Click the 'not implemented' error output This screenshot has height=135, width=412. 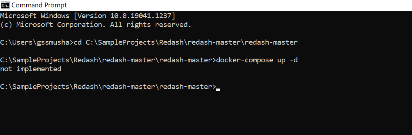[30, 69]
